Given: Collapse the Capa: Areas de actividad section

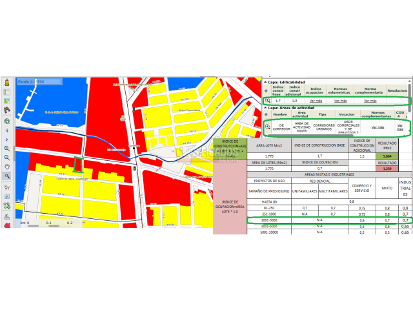Looking at the screenshot, I should pyautogui.click(x=265, y=108).
